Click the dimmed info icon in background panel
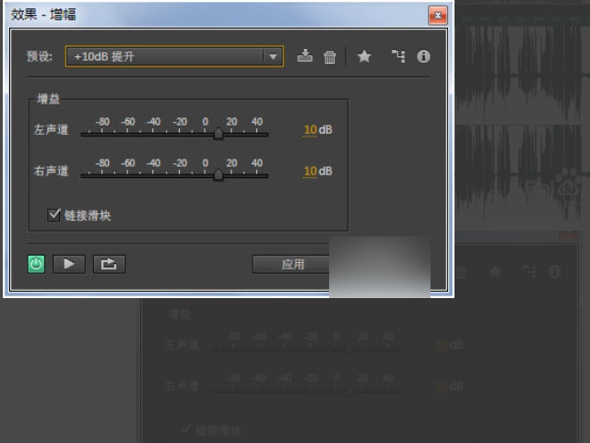 click(x=554, y=271)
